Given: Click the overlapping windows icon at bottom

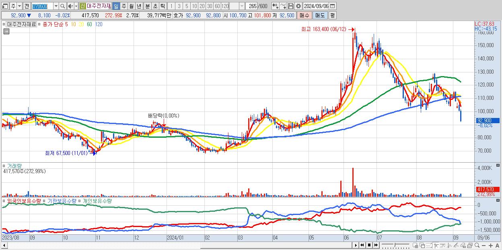Looking at the screenshot, I should pyautogui.click(x=422, y=245).
